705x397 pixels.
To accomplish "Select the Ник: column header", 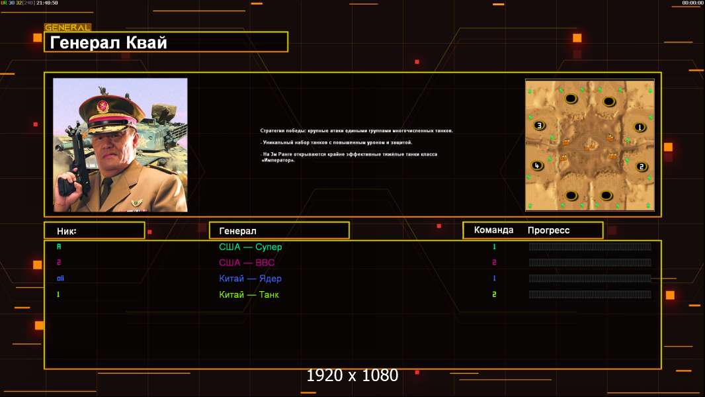I will tap(95, 231).
